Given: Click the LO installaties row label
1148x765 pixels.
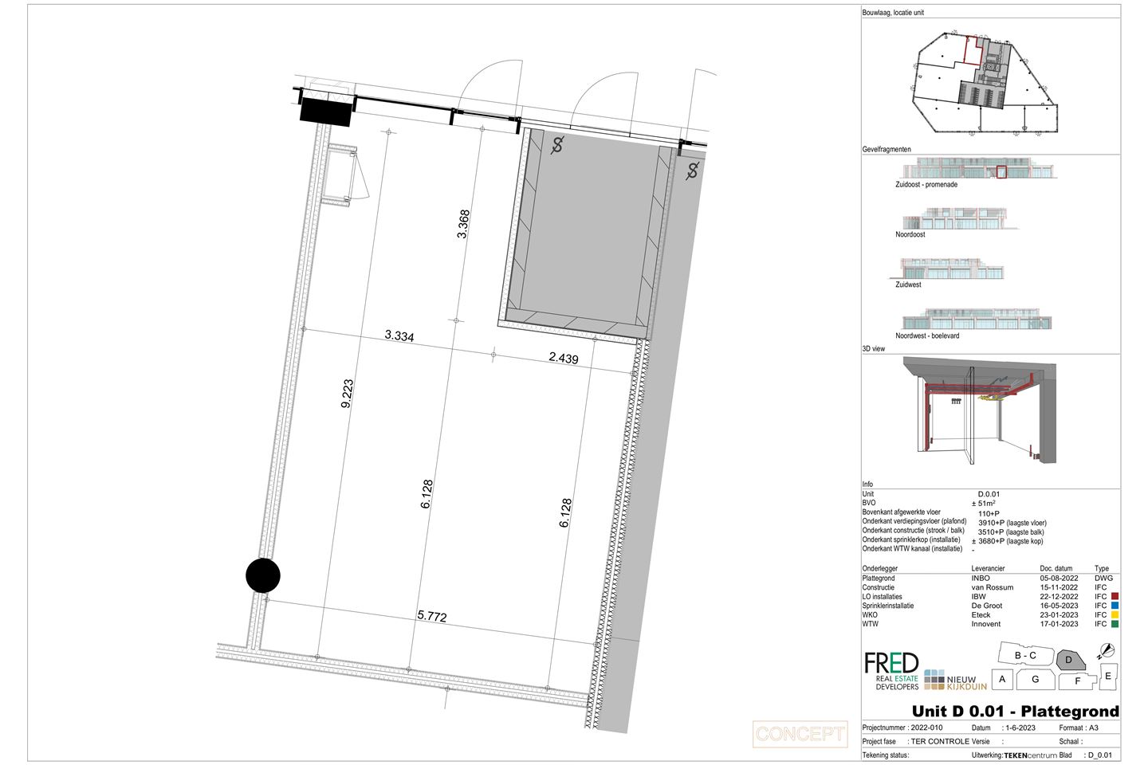Looking at the screenshot, I should pyautogui.click(x=883, y=596).
